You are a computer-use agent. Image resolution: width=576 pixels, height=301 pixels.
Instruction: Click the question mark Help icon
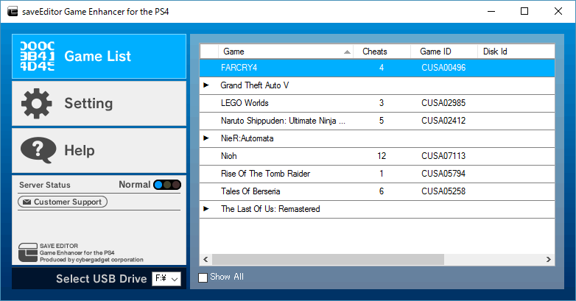pos(37,150)
